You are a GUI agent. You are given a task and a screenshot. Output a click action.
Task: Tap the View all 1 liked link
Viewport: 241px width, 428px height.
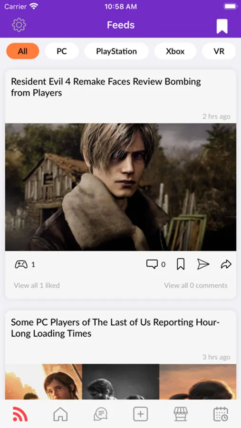click(x=37, y=285)
